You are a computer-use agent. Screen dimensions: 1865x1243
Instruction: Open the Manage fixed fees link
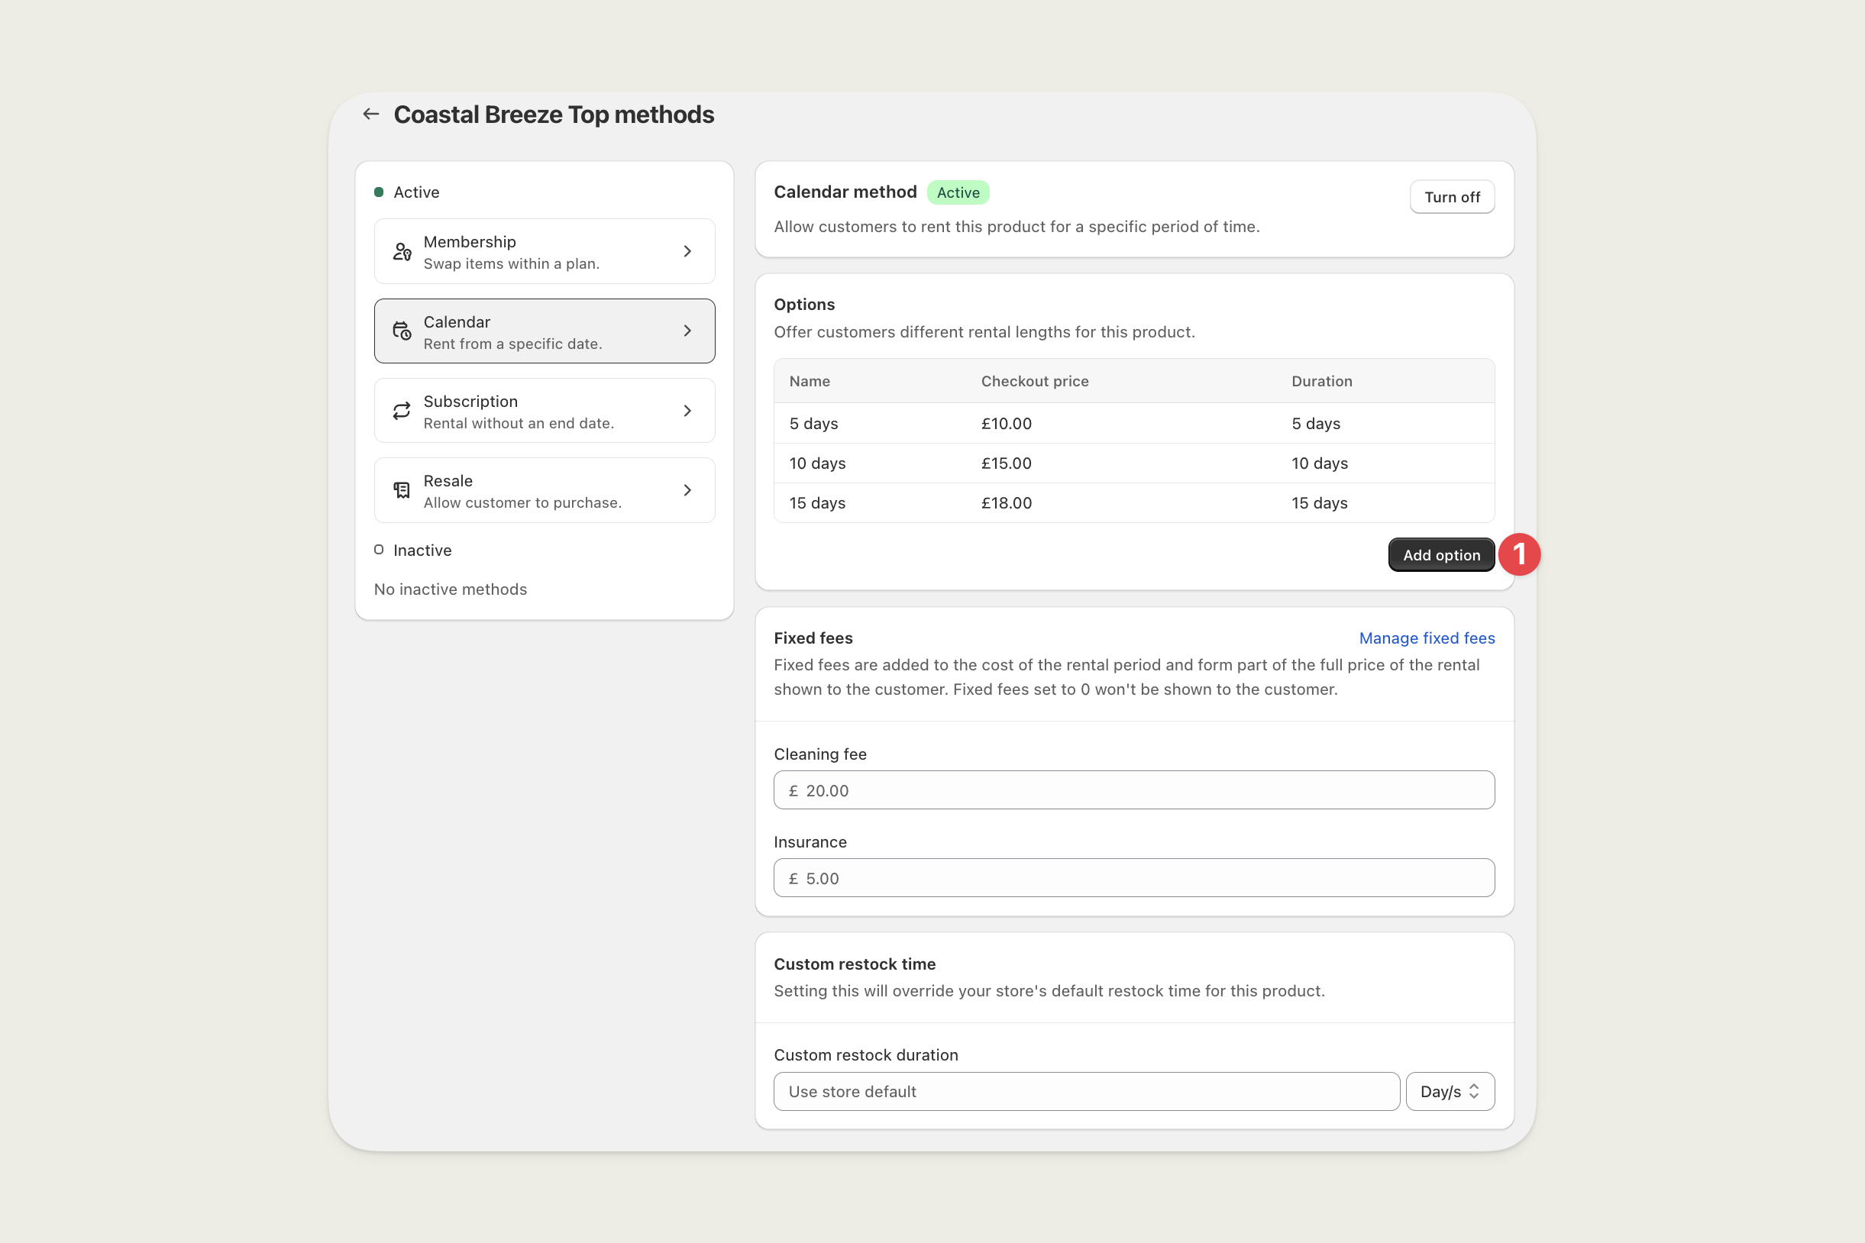coord(1427,638)
